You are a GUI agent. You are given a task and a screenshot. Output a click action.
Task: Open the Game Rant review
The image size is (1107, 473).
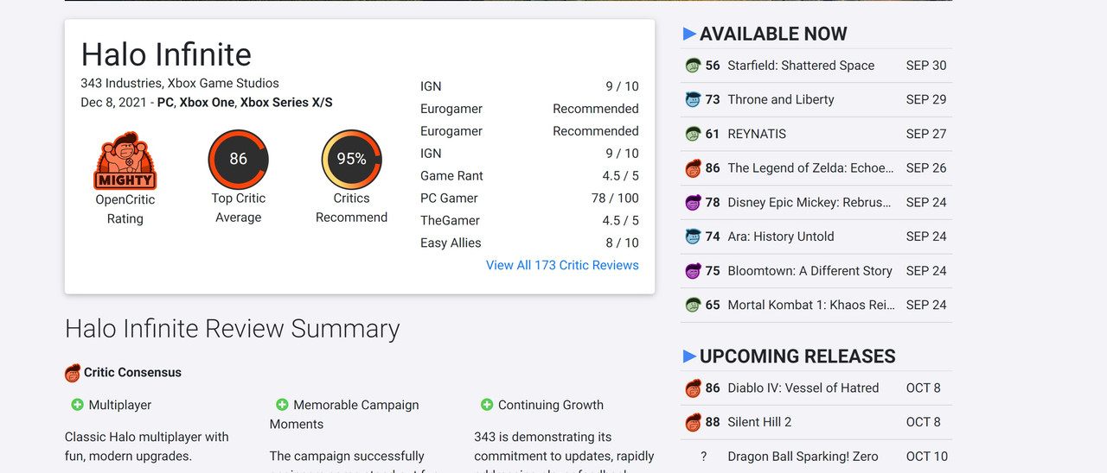point(529,176)
